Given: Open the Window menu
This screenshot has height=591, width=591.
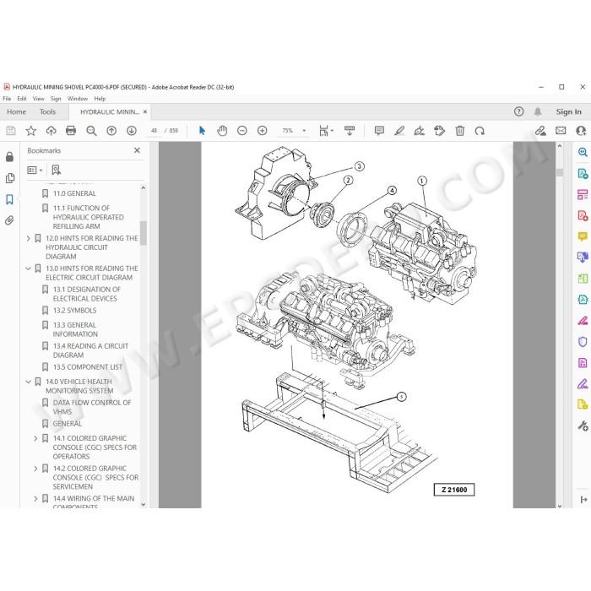Looking at the screenshot, I should coord(78,99).
